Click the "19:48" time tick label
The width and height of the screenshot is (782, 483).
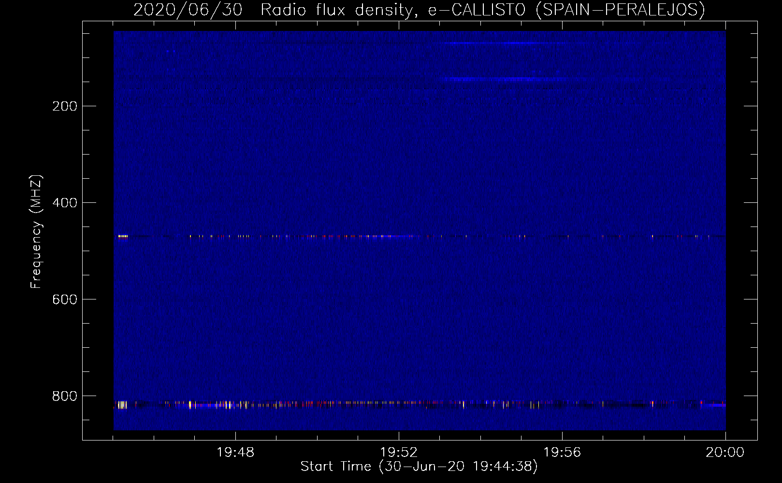[235, 453]
